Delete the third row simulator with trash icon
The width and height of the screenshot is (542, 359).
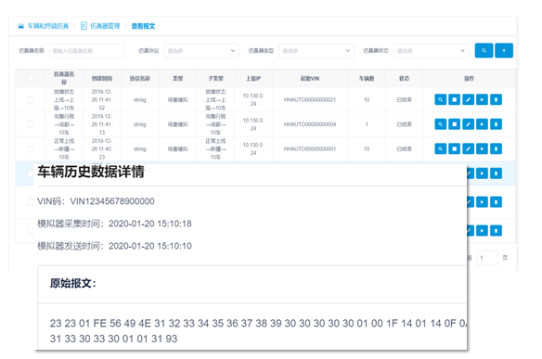tap(496, 149)
